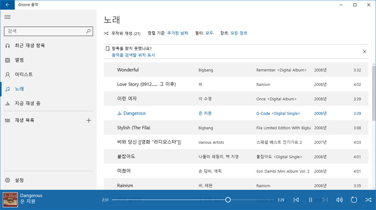Open album G-Code <Digital Single>
The width and height of the screenshot is (376, 210).
[278, 113]
